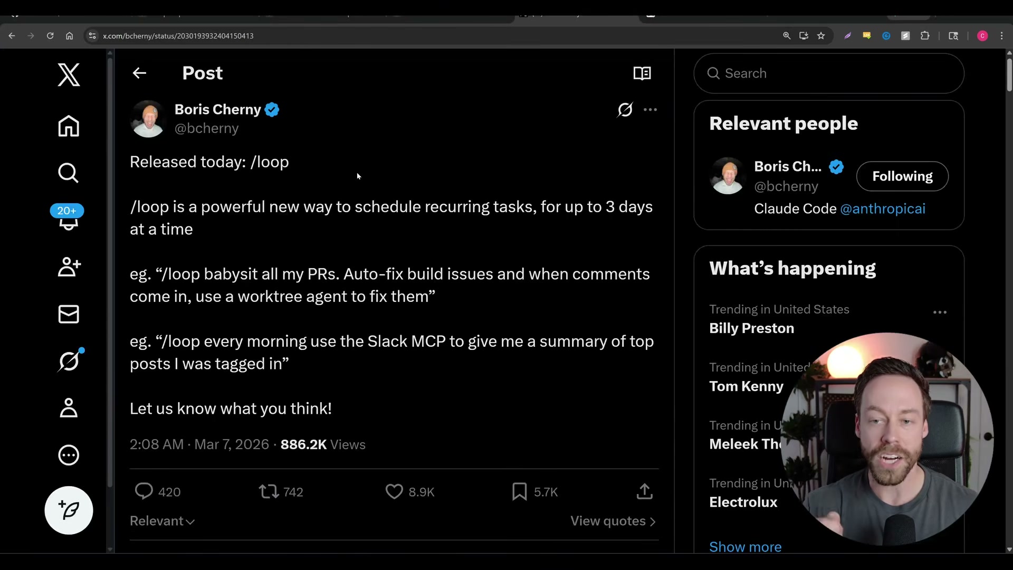
Task: Like the post with 8.9K likes
Action: pos(409,492)
